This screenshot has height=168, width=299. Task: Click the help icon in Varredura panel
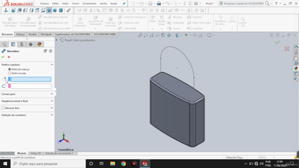[x=50, y=51]
